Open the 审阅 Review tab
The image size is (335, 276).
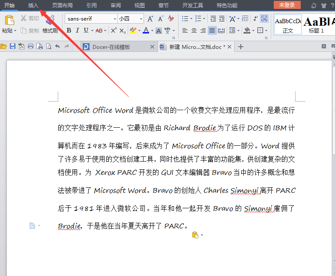click(116, 5)
